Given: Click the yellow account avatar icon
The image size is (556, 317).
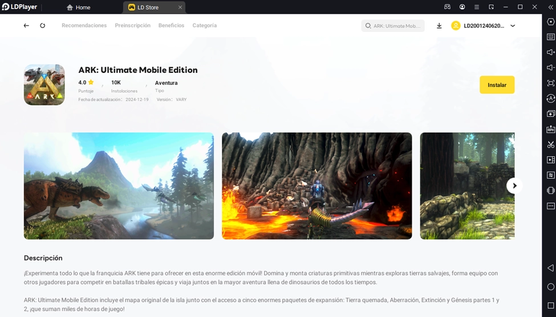Looking at the screenshot, I should click(456, 26).
